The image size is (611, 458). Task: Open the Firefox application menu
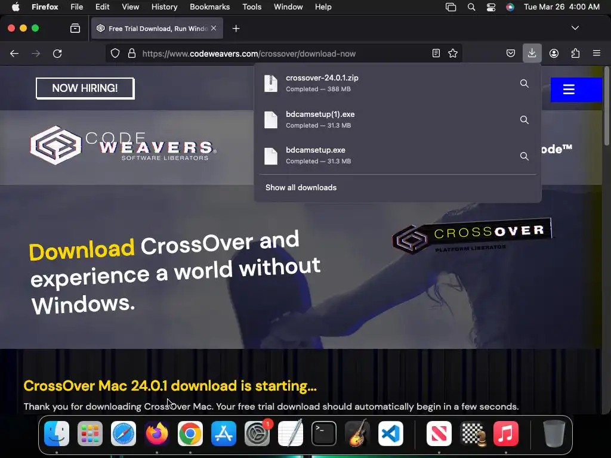click(597, 53)
